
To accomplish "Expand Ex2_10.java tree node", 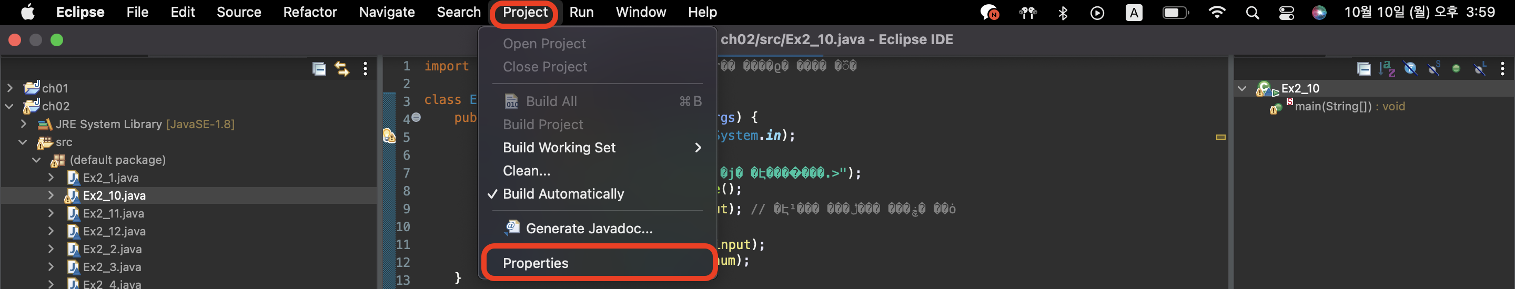I will tap(51, 195).
